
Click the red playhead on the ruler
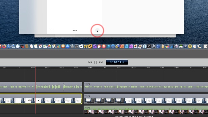pyautogui.click(x=35, y=68)
